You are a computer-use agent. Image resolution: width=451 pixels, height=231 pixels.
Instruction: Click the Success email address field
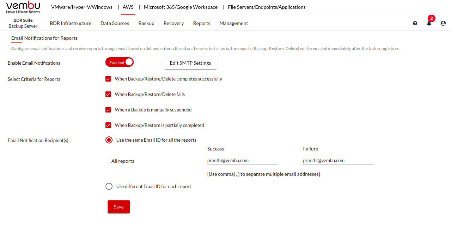coord(243,161)
